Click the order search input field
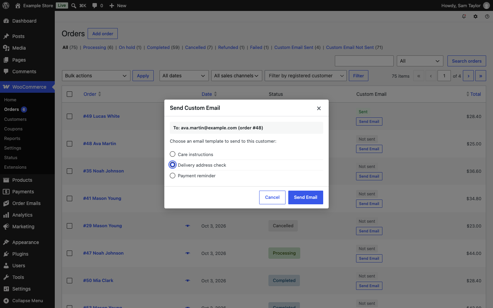 pos(364,61)
